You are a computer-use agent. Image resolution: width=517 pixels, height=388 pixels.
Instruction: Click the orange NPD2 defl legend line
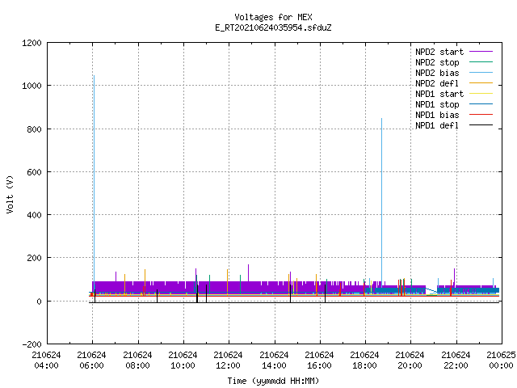tap(481, 82)
